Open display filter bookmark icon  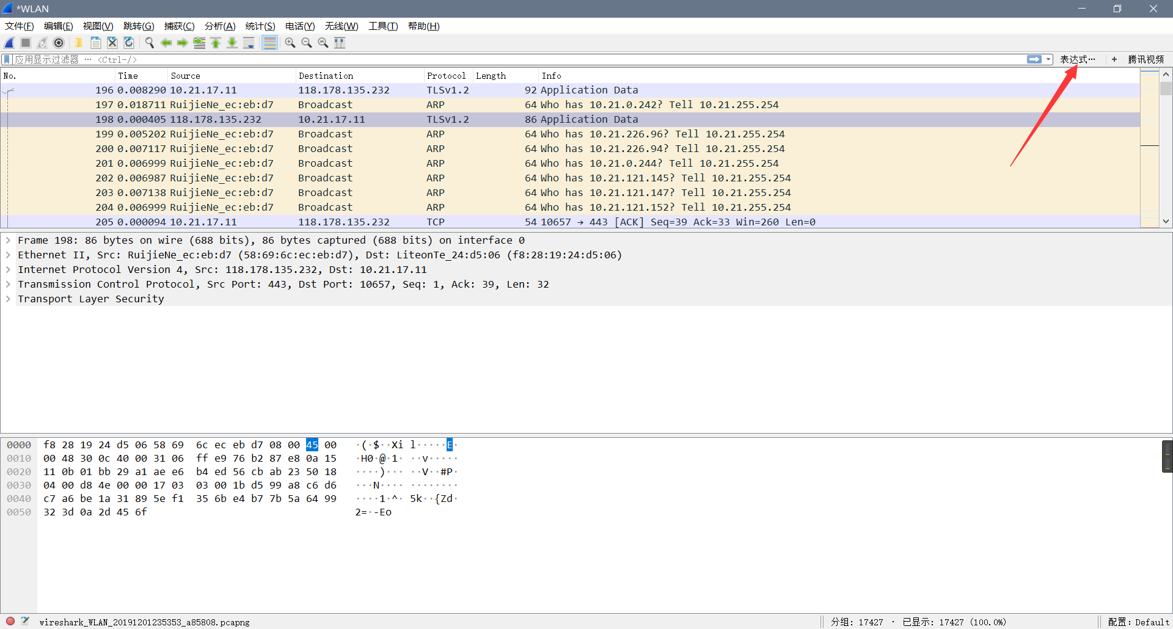[7, 59]
